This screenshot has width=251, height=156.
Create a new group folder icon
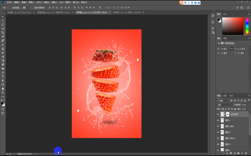[x=238, y=153]
